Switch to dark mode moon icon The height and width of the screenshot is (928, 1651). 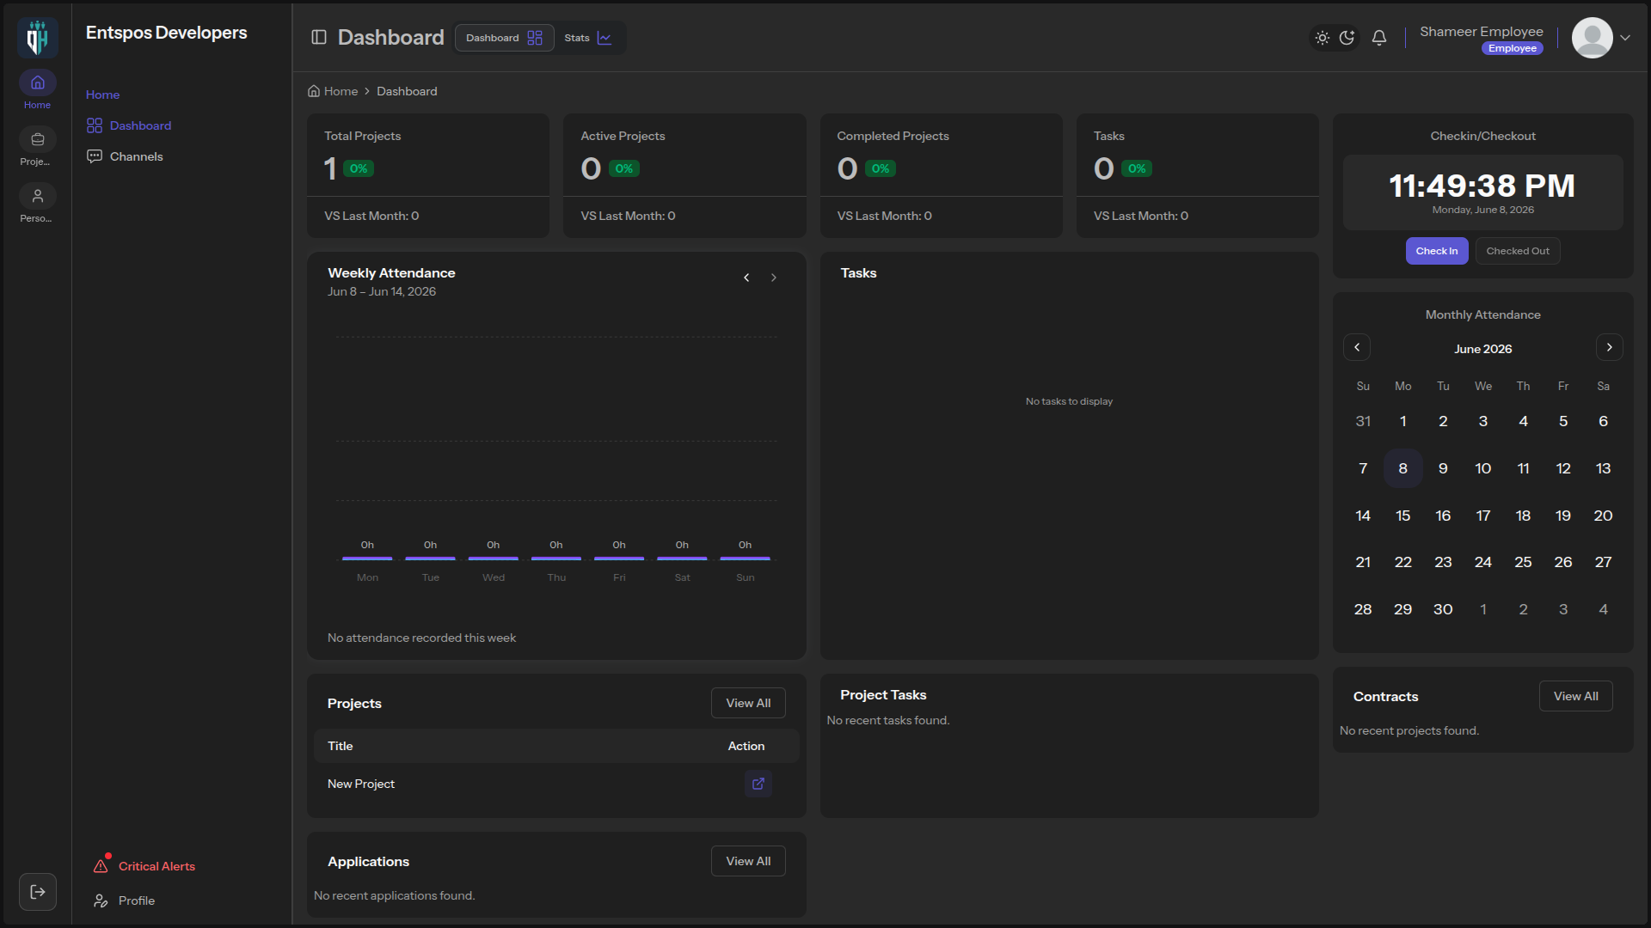(x=1347, y=38)
